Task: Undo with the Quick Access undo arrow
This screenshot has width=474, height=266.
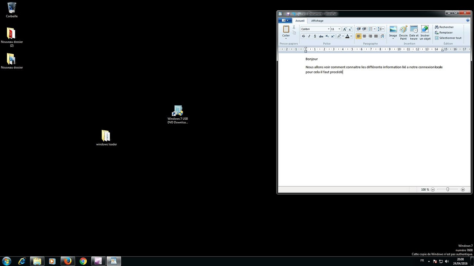Action: click(294, 14)
